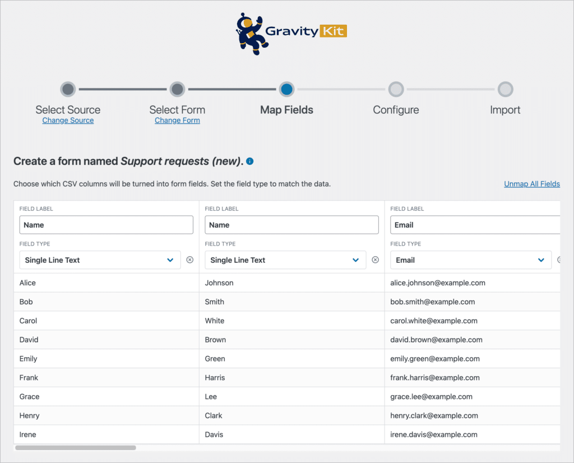Click the Import step circle
The height and width of the screenshot is (463, 574).
[x=505, y=89]
